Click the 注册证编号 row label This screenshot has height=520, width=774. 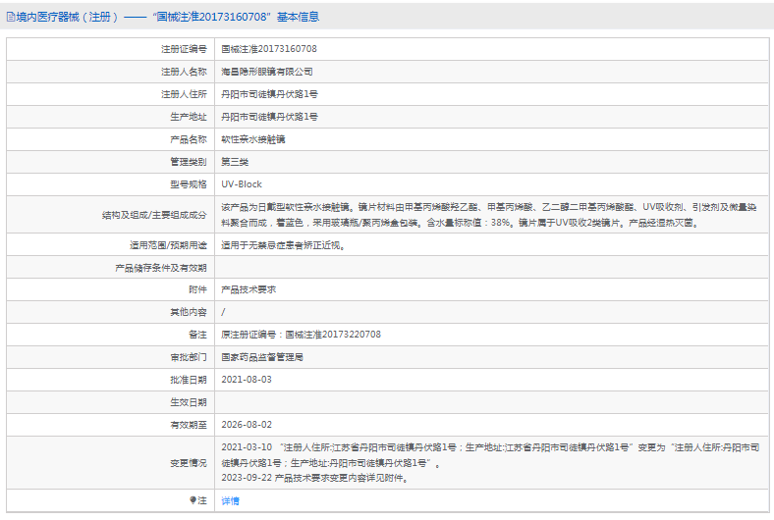pyautogui.click(x=184, y=49)
